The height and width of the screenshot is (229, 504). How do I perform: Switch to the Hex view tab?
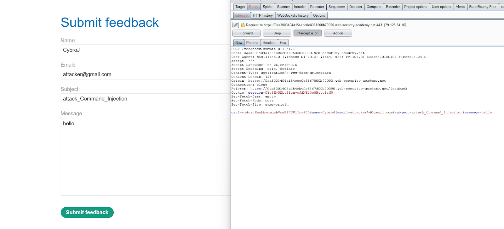[283, 43]
